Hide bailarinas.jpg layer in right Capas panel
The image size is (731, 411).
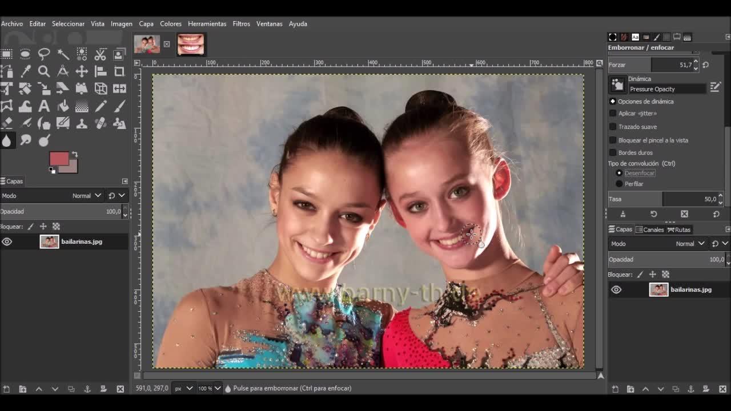pos(616,290)
